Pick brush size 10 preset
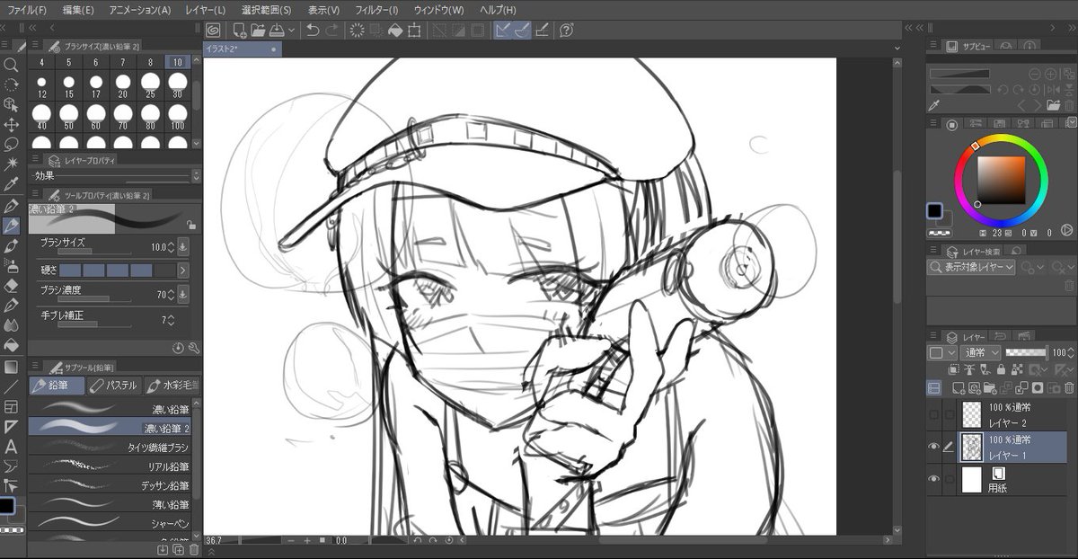This screenshot has height=559, width=1078. point(177,62)
